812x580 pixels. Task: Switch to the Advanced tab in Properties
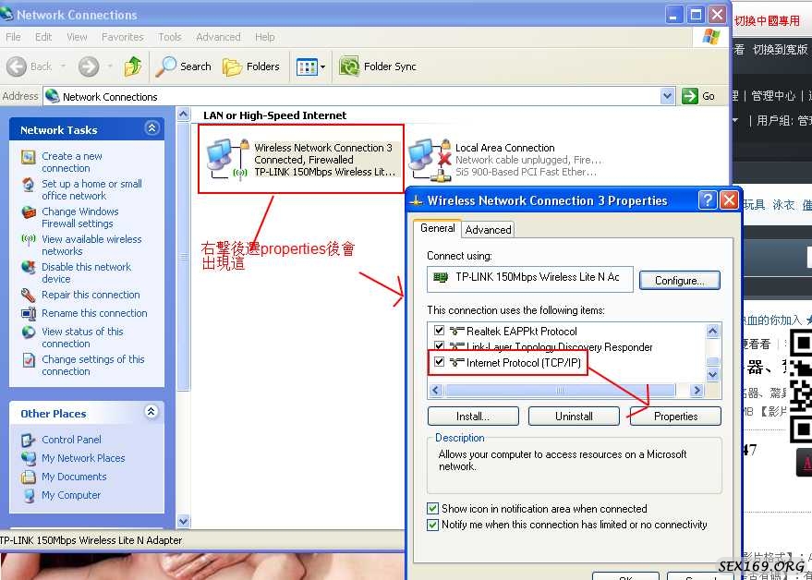pyautogui.click(x=488, y=229)
